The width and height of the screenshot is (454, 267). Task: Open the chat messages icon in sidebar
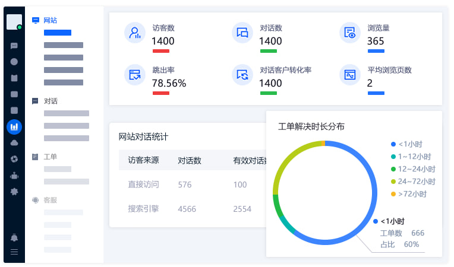click(14, 46)
